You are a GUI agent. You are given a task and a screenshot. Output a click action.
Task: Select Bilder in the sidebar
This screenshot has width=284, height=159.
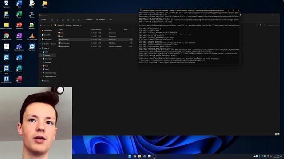45,52
